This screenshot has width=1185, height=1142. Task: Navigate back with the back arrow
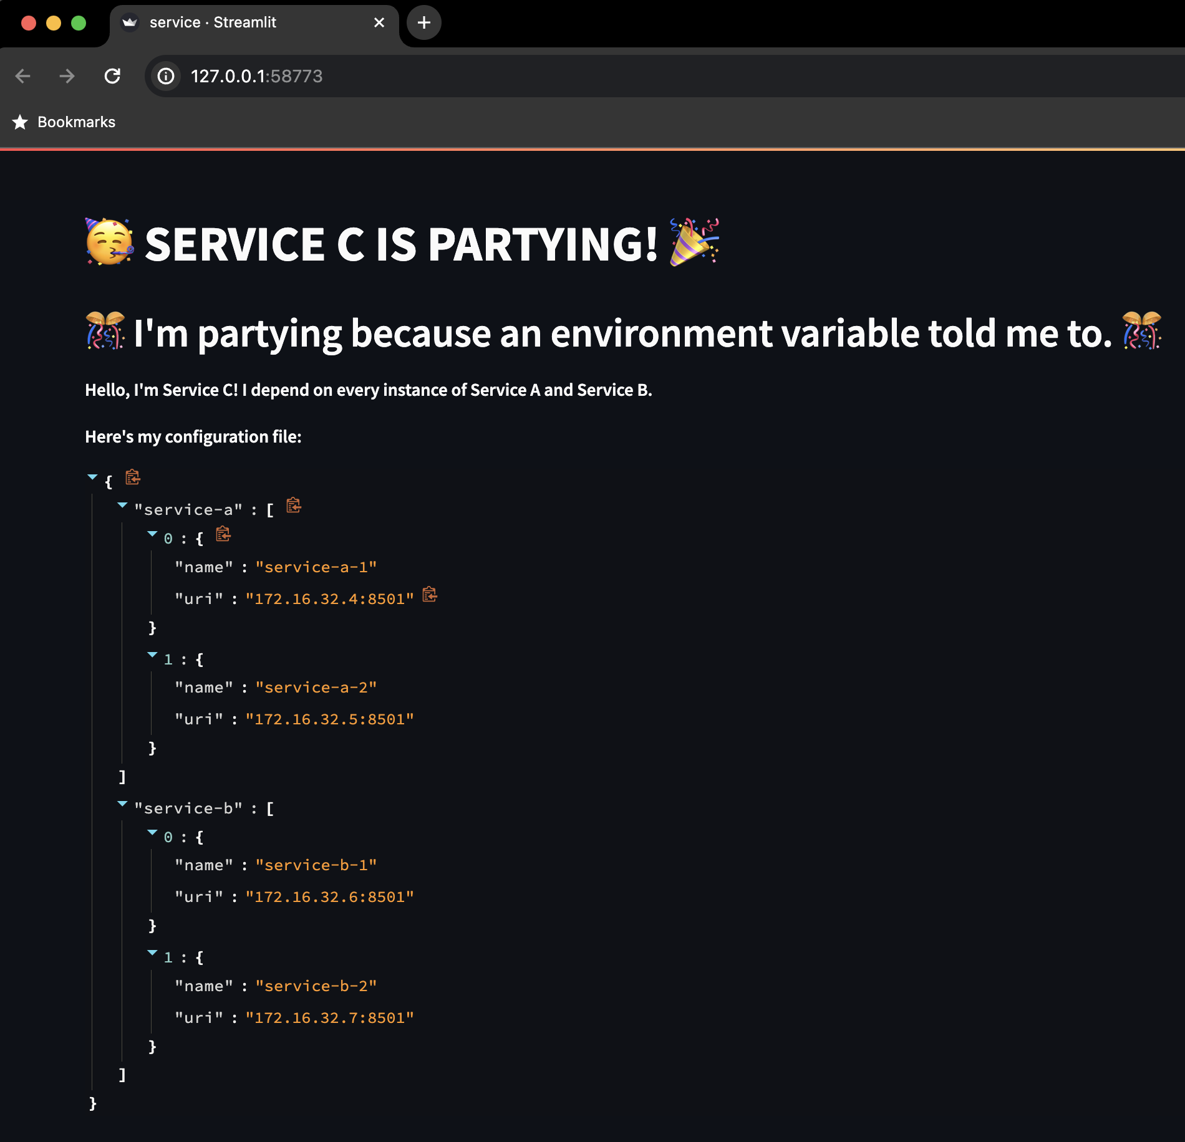23,76
